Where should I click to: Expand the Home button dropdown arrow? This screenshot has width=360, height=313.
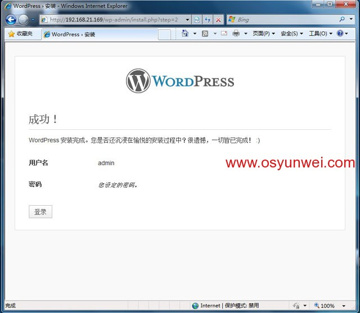tap(195, 34)
